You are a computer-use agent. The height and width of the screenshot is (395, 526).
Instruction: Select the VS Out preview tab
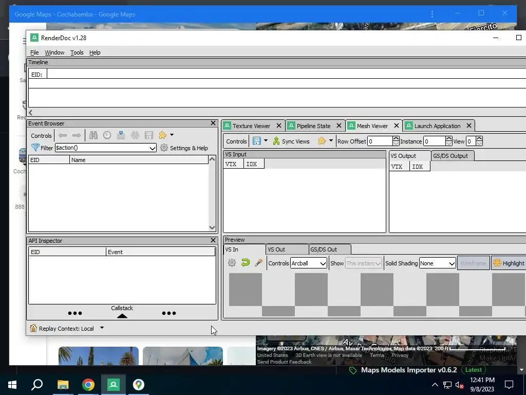click(287, 249)
